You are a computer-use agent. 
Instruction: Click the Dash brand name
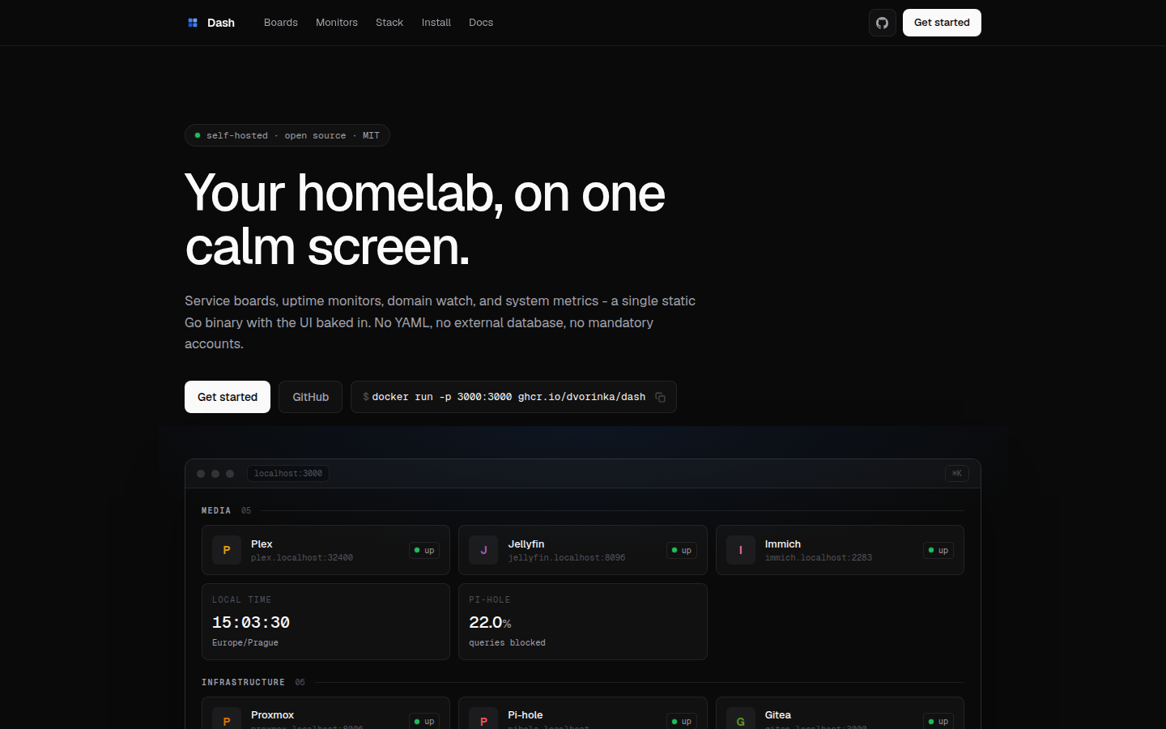221,23
